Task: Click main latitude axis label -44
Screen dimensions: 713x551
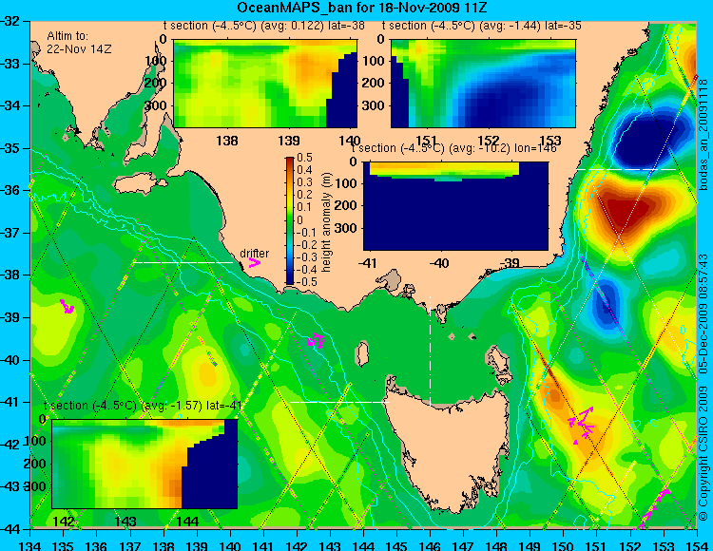Action: click(x=11, y=529)
